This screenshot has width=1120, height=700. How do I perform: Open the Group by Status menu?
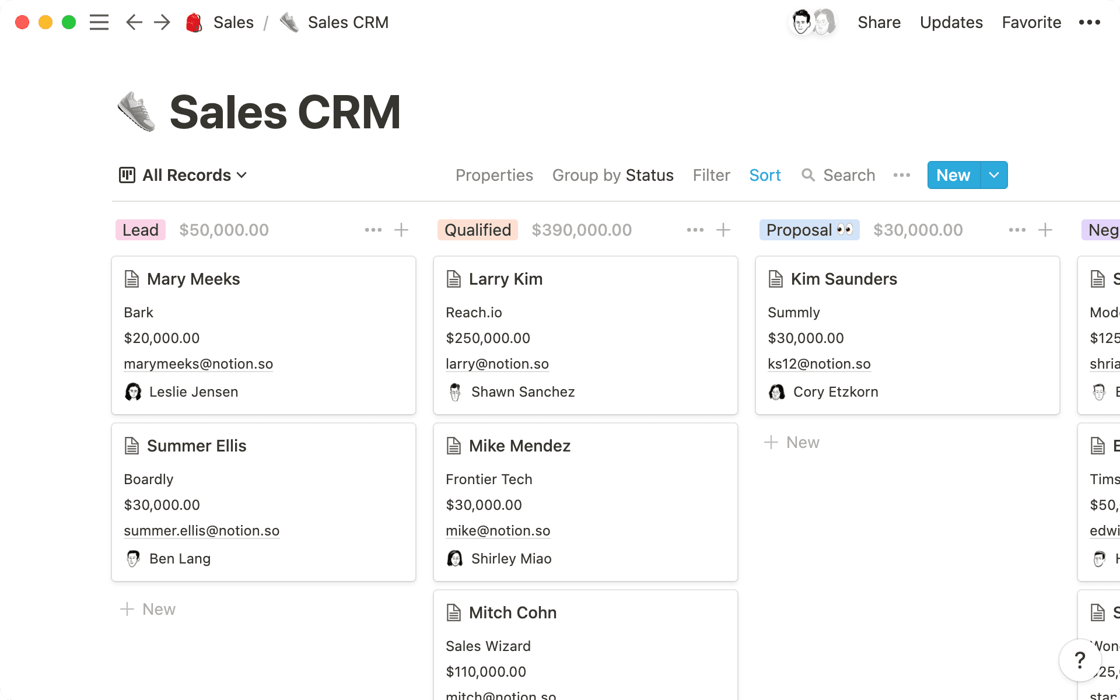(x=612, y=175)
